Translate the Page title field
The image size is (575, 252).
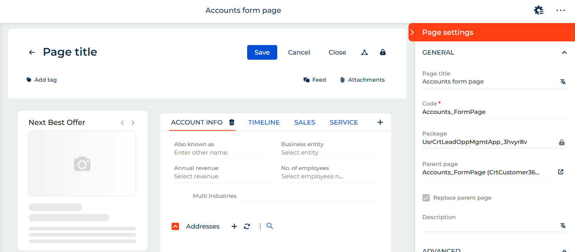[x=563, y=82]
